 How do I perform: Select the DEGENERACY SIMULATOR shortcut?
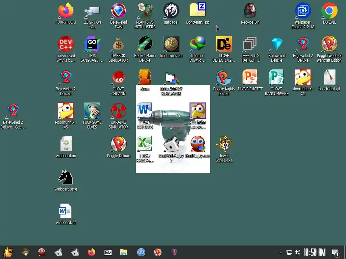pyautogui.click(x=171, y=83)
